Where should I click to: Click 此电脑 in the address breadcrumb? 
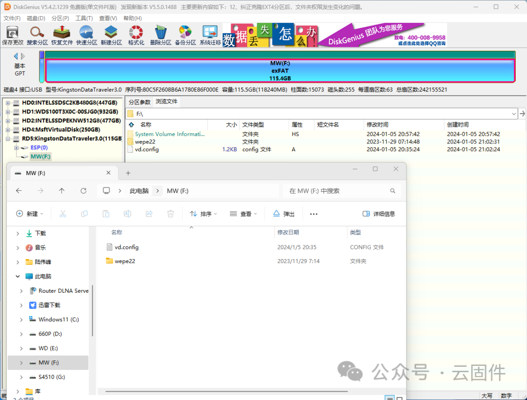139,191
